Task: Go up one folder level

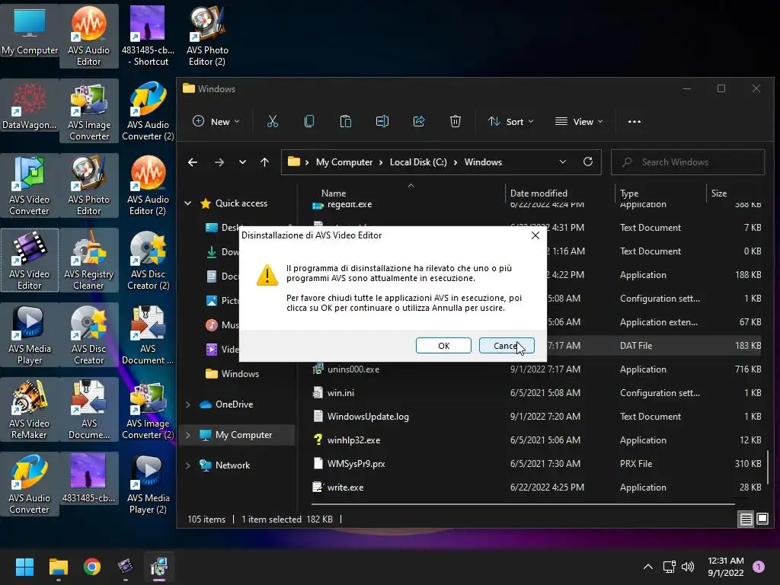Action: coord(264,162)
